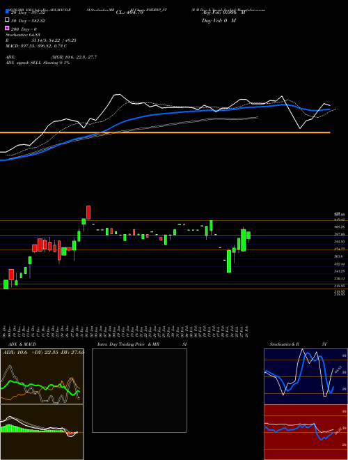Image resolution: width=348 pixels, height=460 pixels.
Task: Open the MACD histogram chart panel
Action: tap(42, 432)
